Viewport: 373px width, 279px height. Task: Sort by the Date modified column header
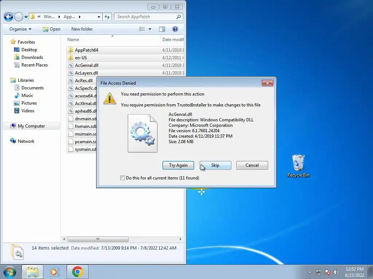point(173,40)
